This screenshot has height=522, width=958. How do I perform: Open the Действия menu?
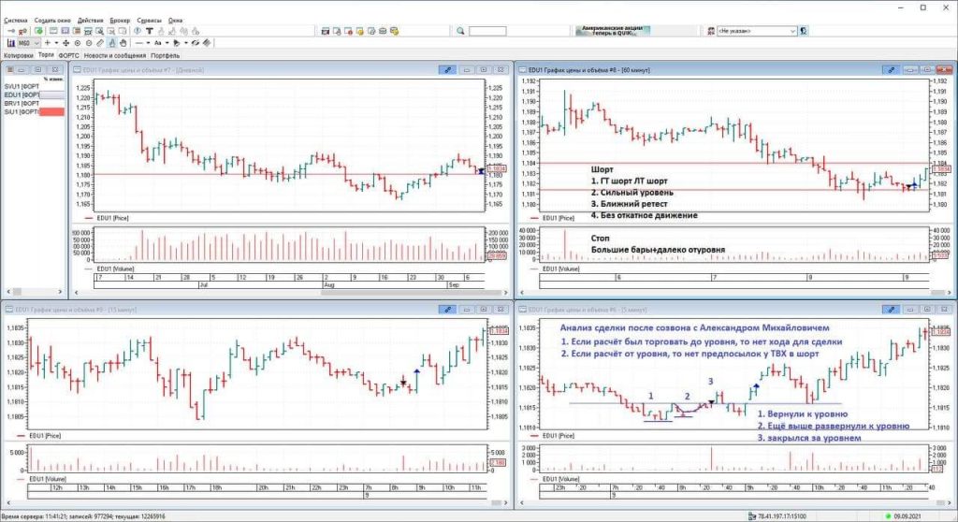91,21
